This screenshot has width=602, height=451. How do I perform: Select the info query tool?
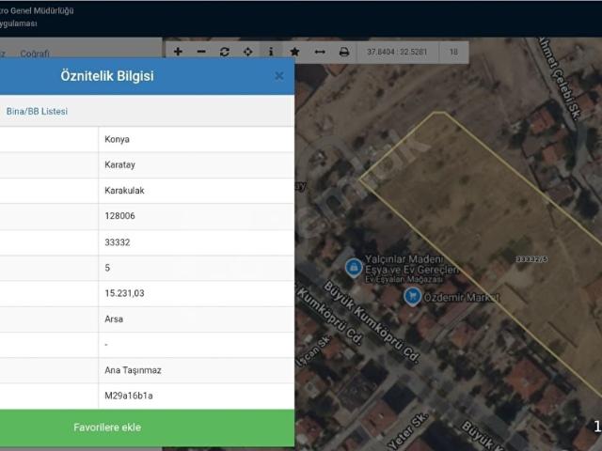point(271,52)
